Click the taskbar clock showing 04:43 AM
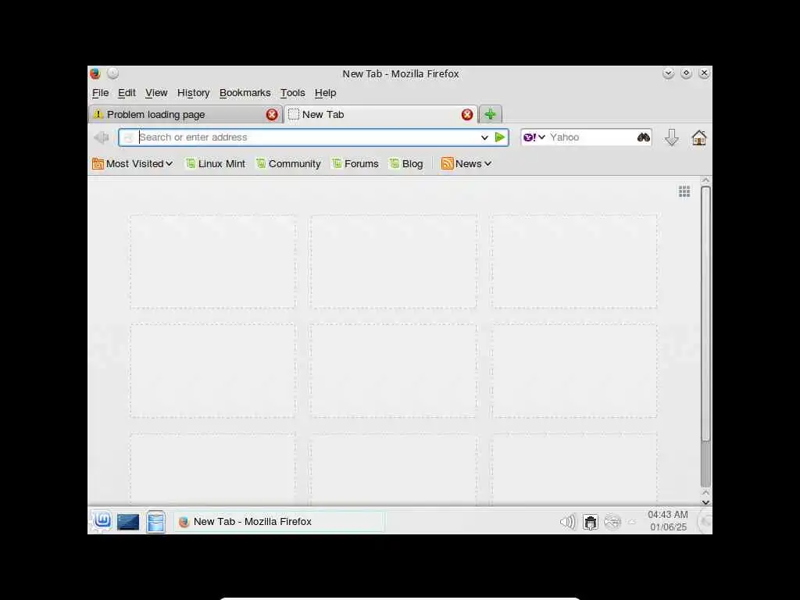The height and width of the screenshot is (600, 800). [x=668, y=521]
